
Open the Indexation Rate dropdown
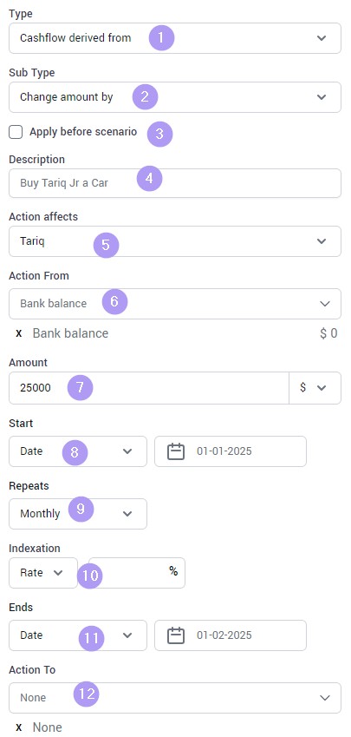coord(43,573)
